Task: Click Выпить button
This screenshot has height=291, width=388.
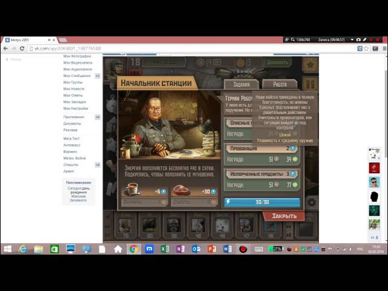Action: 145,202
